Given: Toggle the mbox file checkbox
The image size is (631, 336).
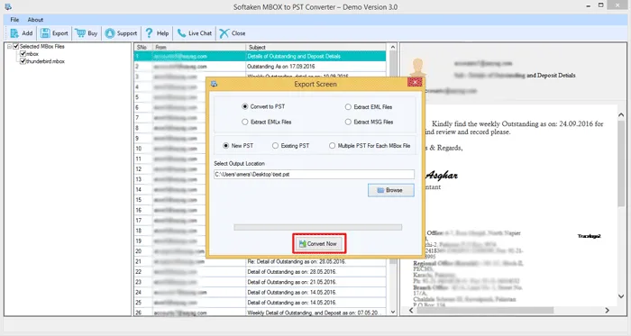Looking at the screenshot, I should (23, 53).
